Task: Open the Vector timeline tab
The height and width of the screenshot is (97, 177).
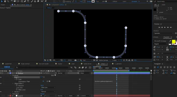Action: coord(60,64)
